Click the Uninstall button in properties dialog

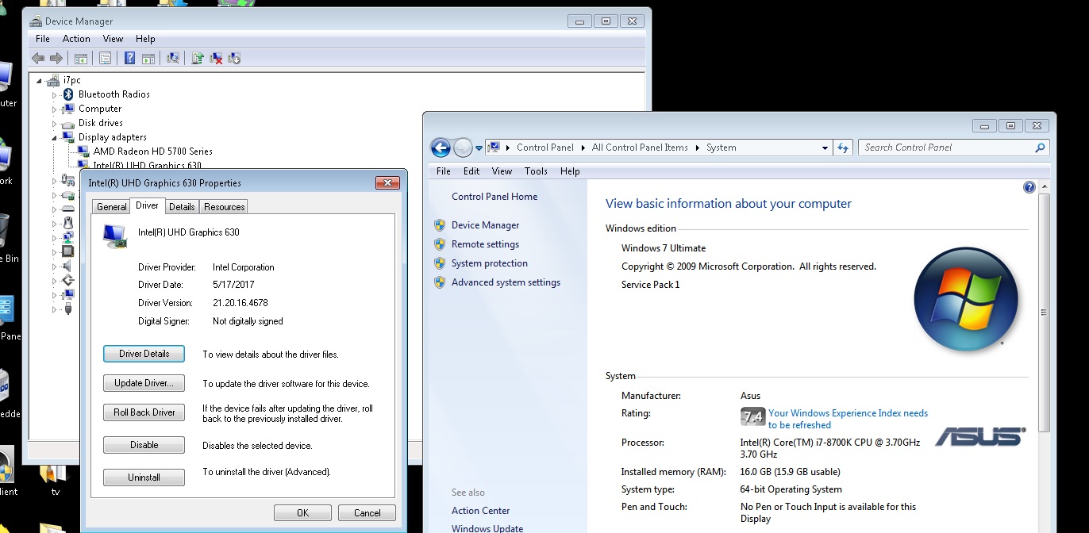point(144,477)
